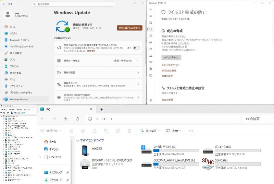Open the 表示 view dropdown in Explorer
Image resolution: width=274 pixels, height=184 pixels.
[x=174, y=131]
